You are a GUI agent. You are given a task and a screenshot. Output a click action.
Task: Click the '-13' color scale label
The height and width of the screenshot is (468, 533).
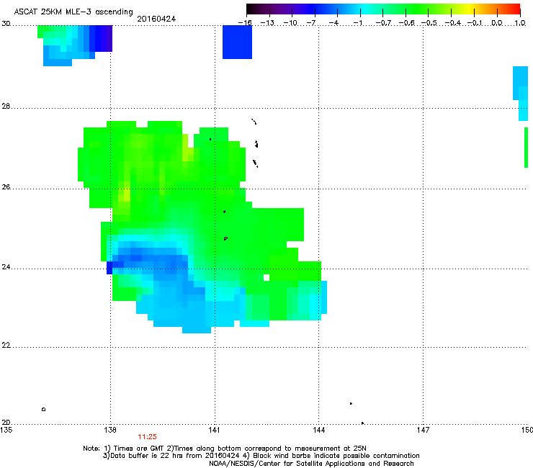coord(267,23)
